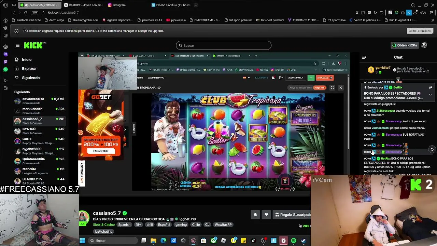437x246 pixels.
Task: Close the GGBET ad overlay with X
Action: point(125,129)
